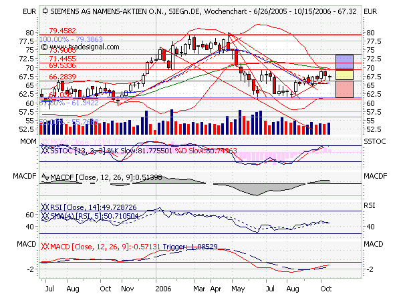This screenshot has width=401, height=300.
Task: Open the www.tradesignal.com copyright link
Action: (x=80, y=47)
